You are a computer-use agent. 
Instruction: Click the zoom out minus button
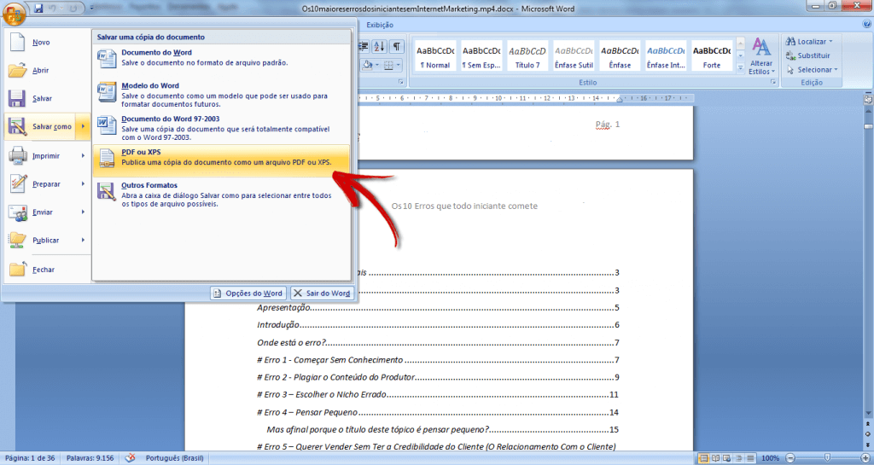[x=790, y=458]
